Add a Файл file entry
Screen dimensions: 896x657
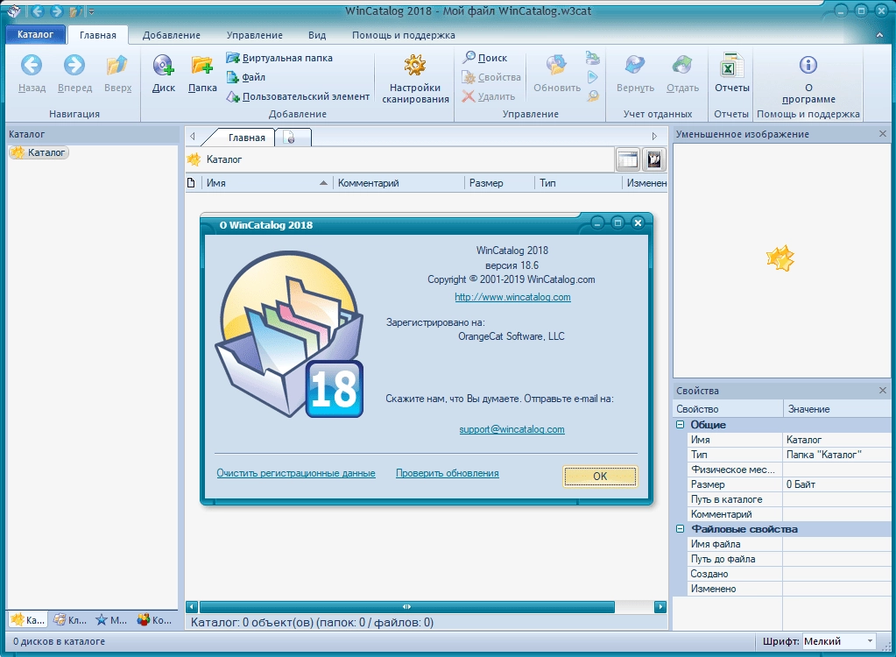click(246, 77)
